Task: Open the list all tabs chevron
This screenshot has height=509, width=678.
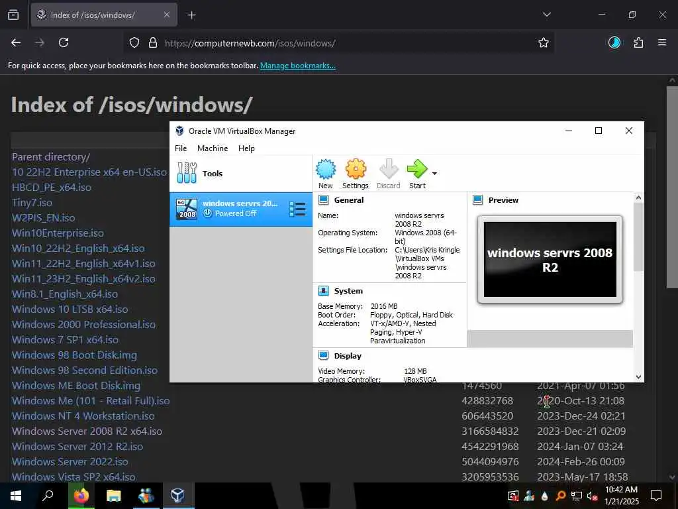Action: (x=546, y=15)
